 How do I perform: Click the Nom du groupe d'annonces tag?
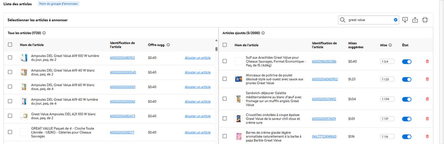(x=58, y=4)
